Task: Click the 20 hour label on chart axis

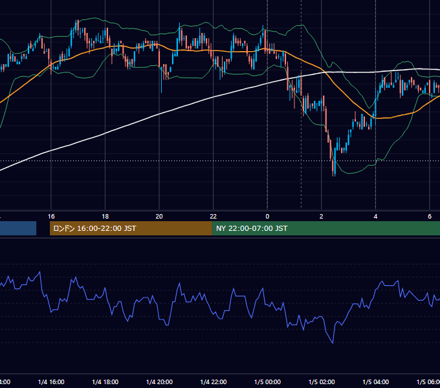Action: [159, 216]
